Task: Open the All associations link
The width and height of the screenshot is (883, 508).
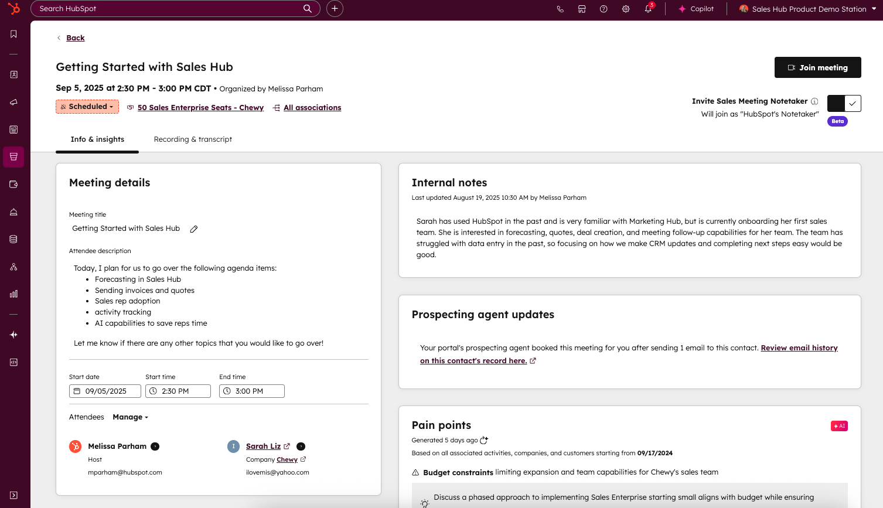Action: coord(312,107)
